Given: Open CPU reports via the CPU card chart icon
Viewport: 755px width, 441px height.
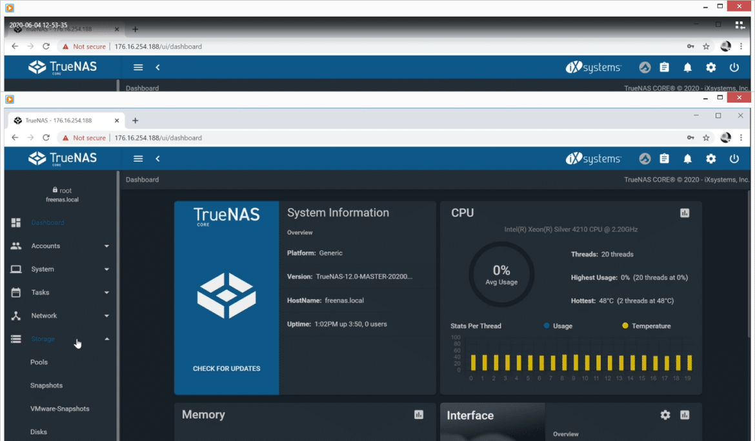Looking at the screenshot, I should 685,213.
